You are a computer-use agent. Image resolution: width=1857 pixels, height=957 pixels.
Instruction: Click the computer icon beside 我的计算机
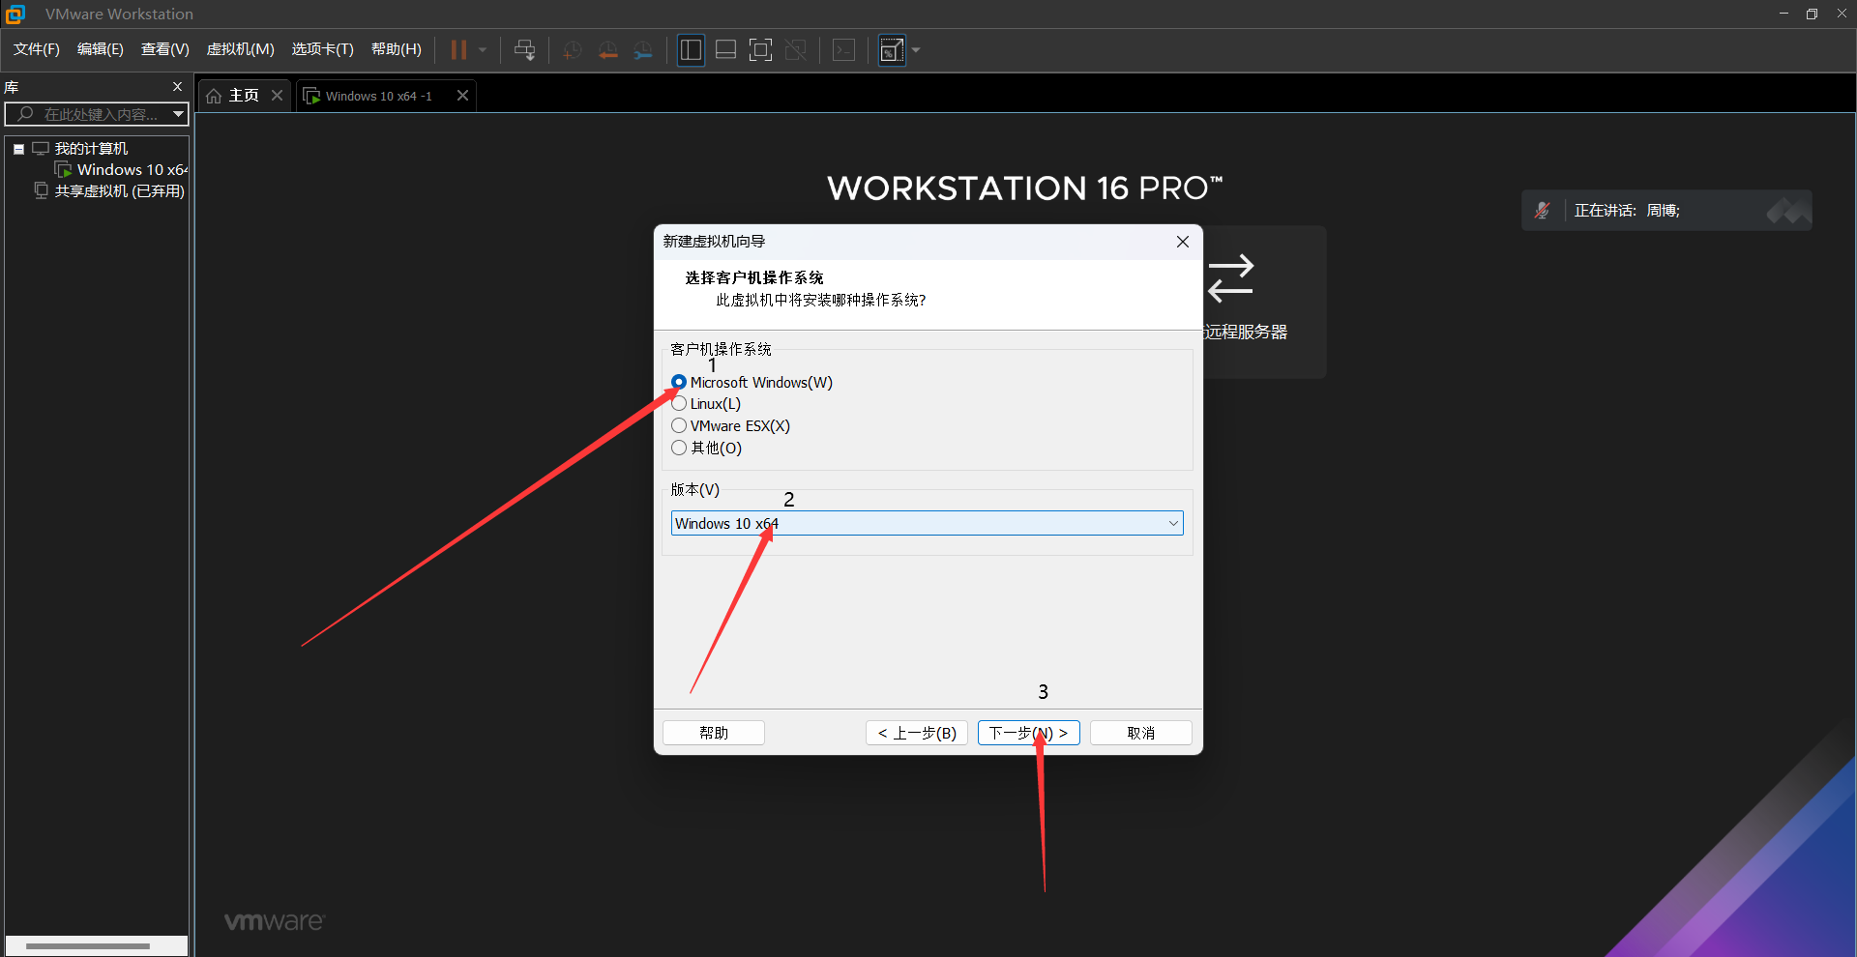[41, 148]
